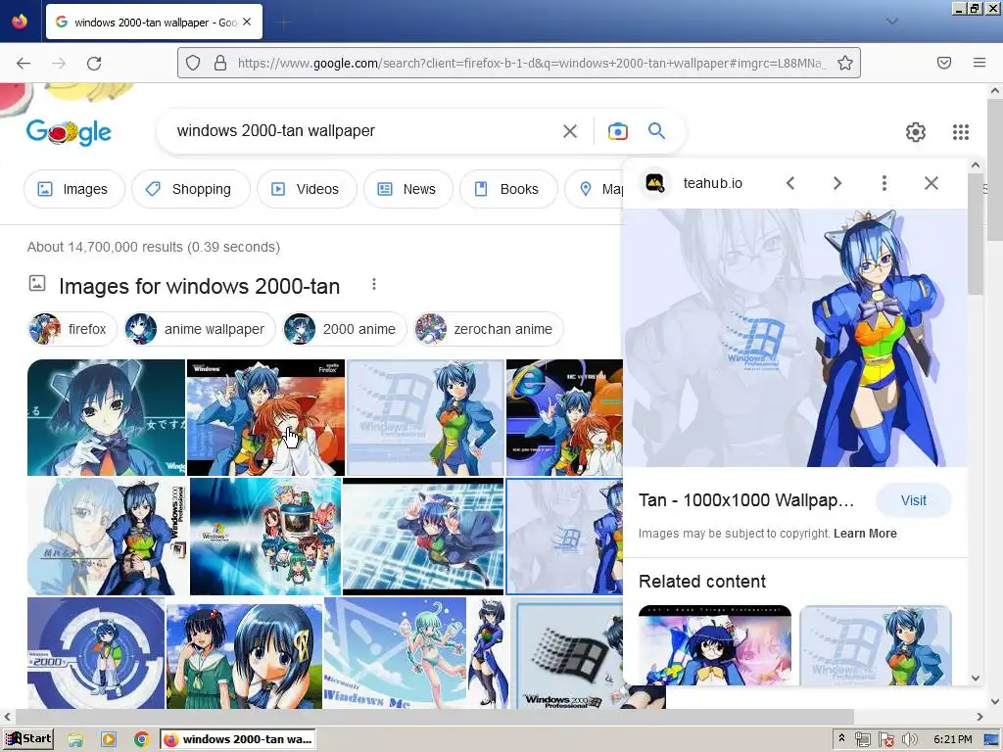1003x752 pixels.
Task: Click the volume speaker tray icon
Action: pyautogui.click(x=910, y=740)
